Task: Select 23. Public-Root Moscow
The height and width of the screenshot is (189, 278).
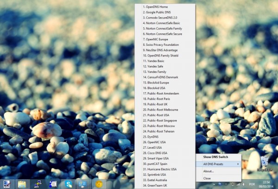Action: tap(165, 126)
